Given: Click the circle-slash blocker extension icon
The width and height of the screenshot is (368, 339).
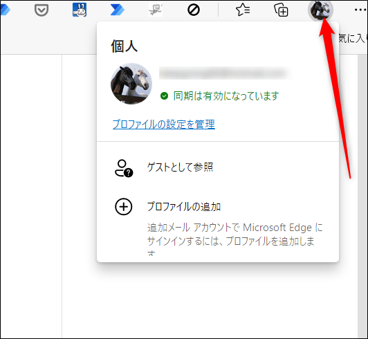Looking at the screenshot, I should click(x=194, y=10).
